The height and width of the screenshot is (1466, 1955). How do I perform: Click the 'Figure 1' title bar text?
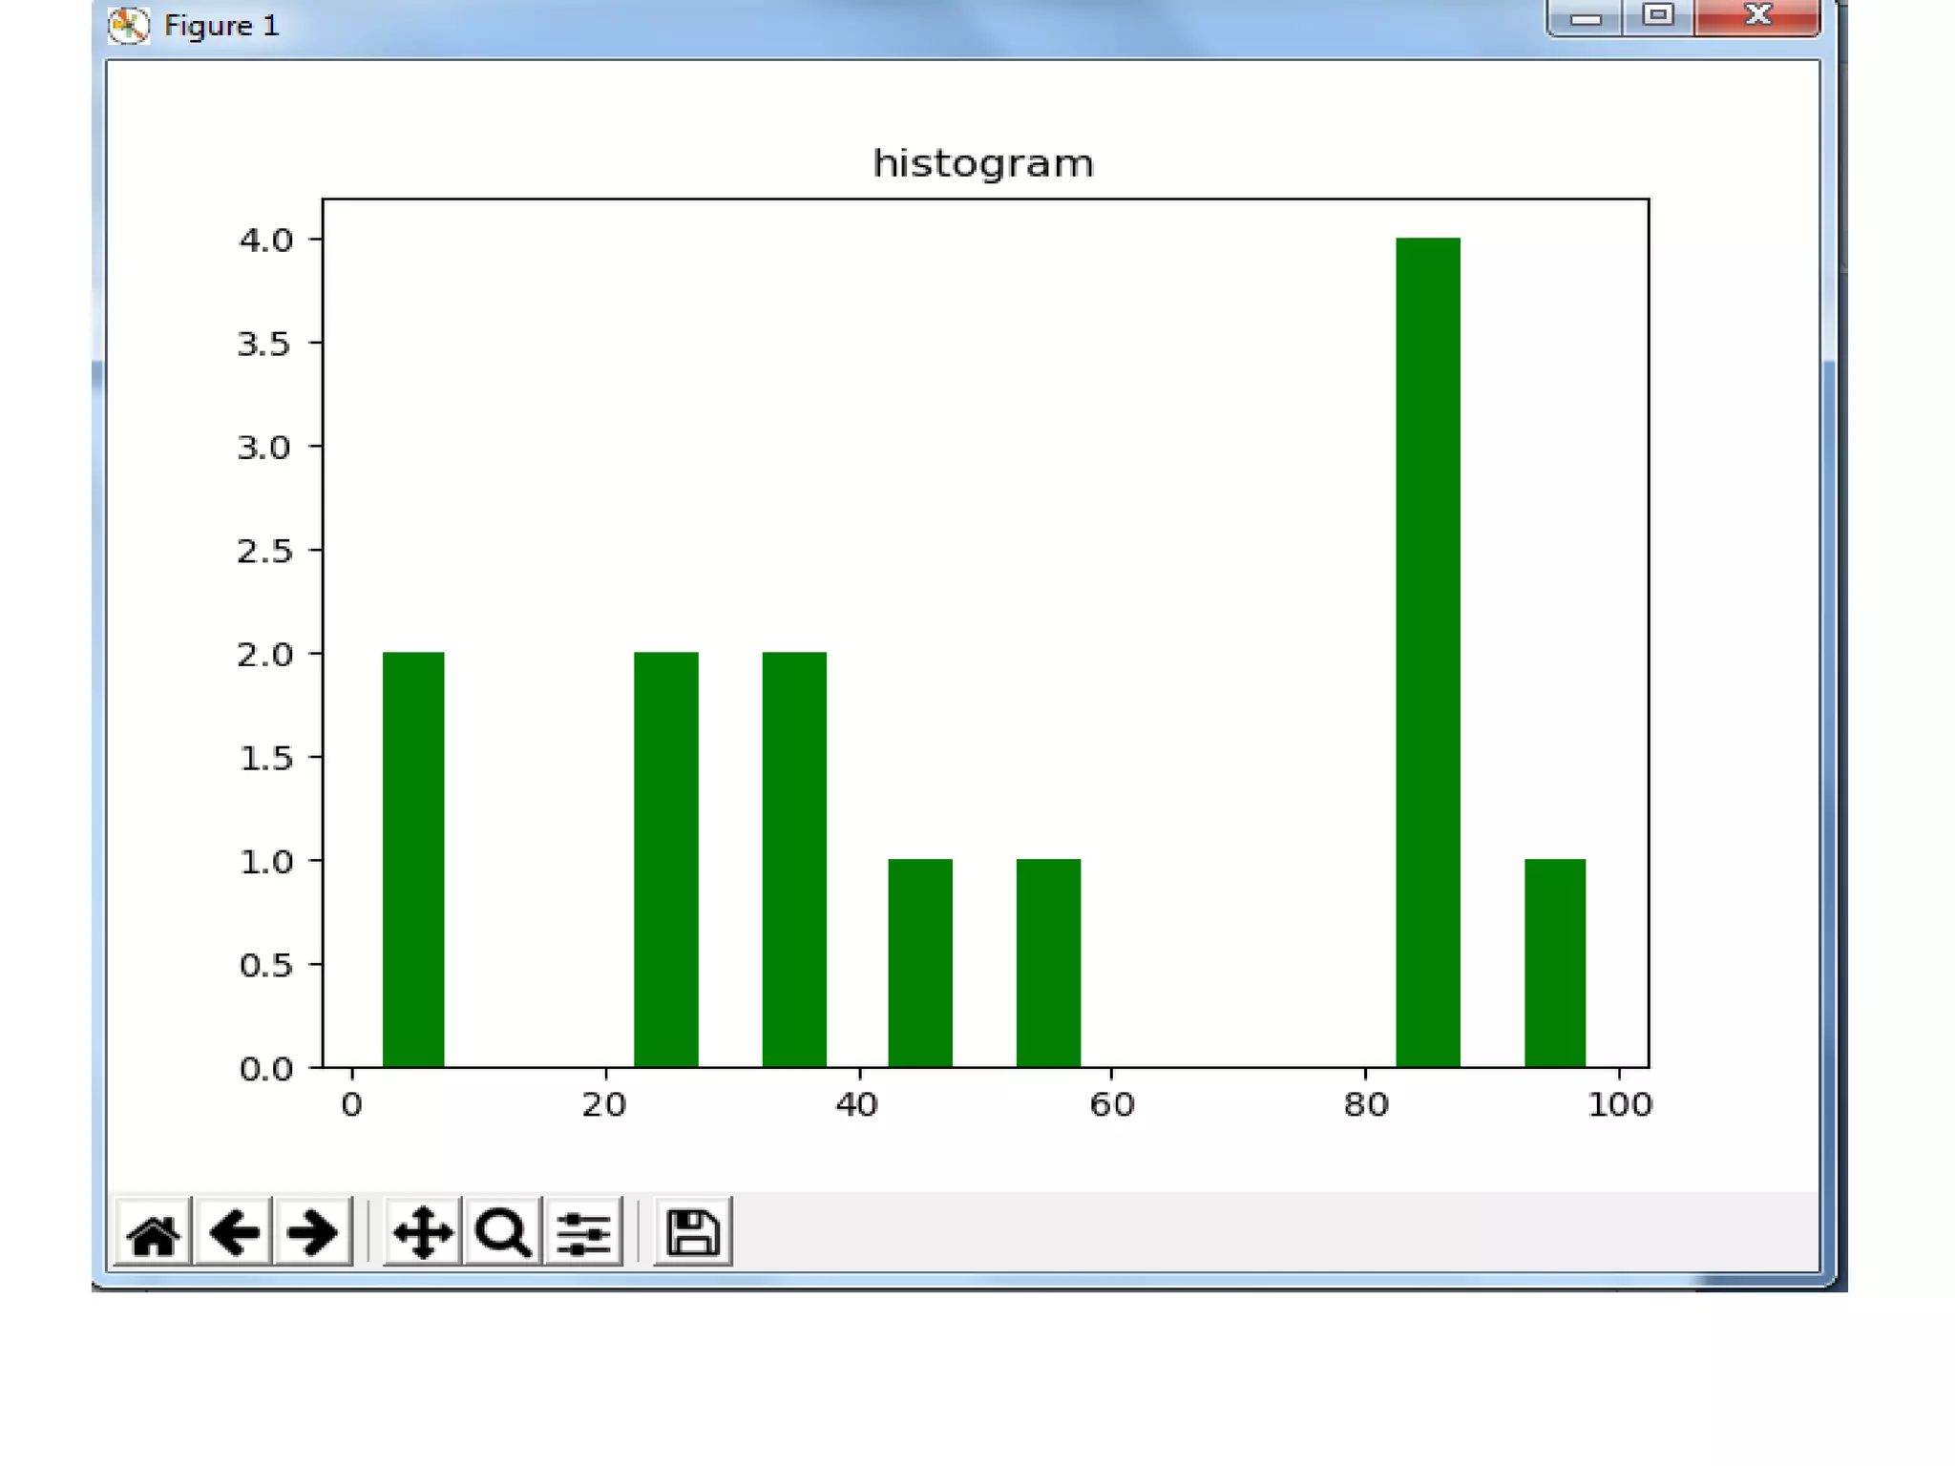click(x=221, y=26)
